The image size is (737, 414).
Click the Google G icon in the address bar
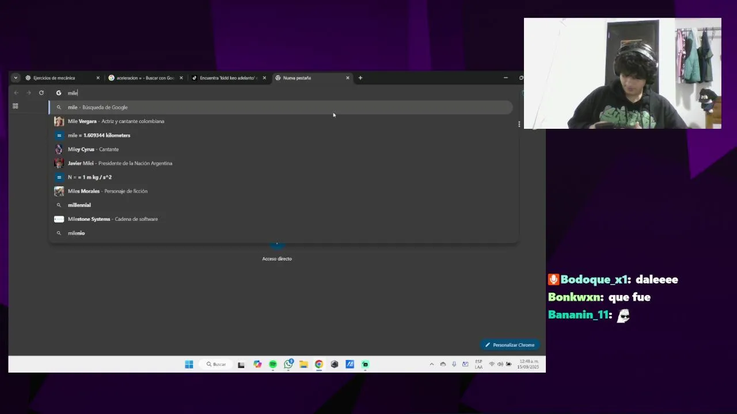[59, 93]
